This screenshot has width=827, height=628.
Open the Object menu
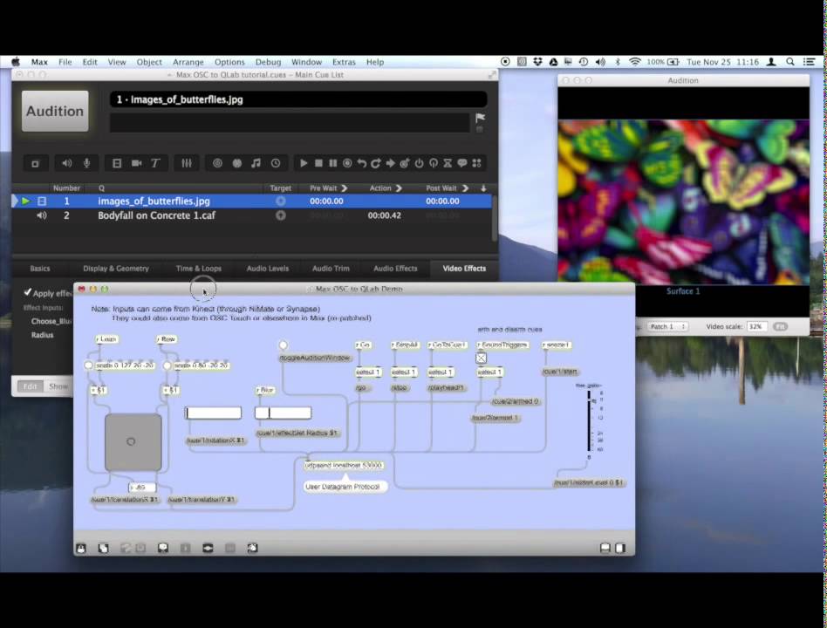pos(149,62)
